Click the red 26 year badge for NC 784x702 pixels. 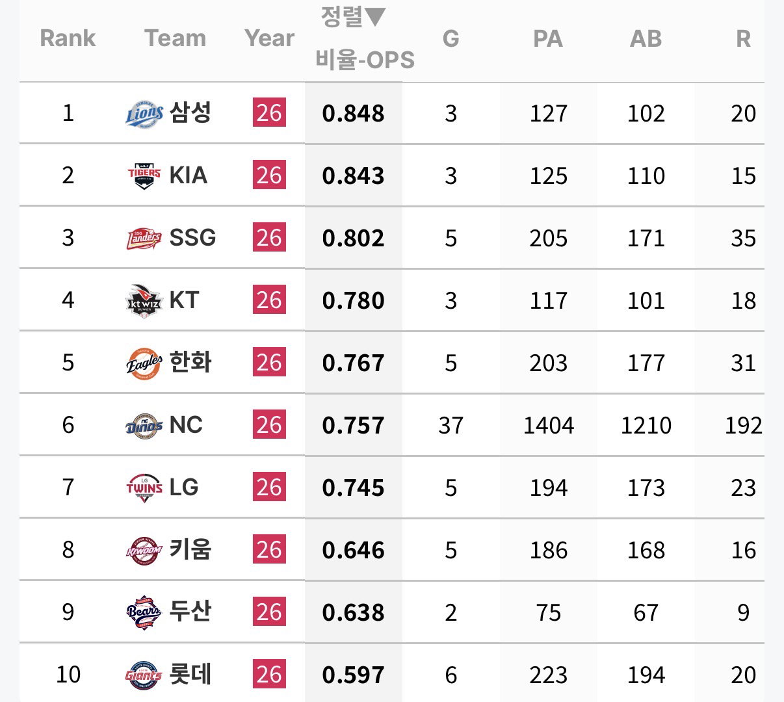pos(269,425)
